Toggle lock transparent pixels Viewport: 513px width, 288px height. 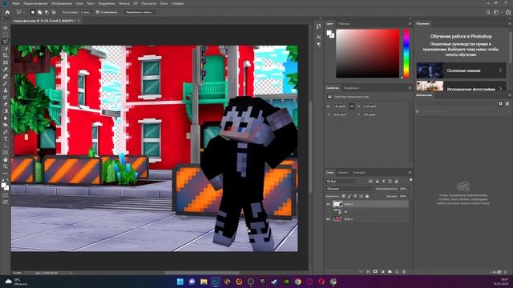344,196
